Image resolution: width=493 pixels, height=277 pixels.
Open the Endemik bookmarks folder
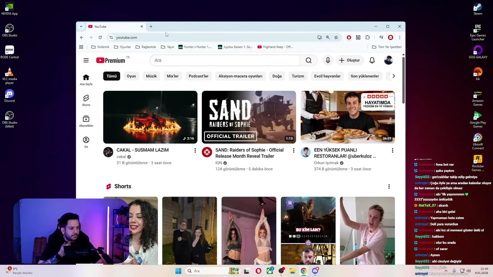[x=100, y=47]
